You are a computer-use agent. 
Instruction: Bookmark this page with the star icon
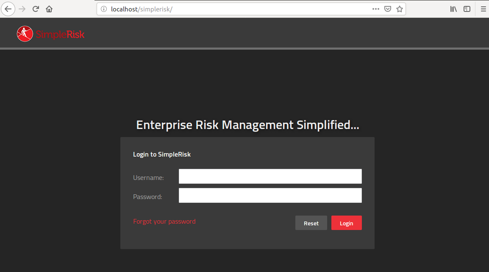click(400, 9)
